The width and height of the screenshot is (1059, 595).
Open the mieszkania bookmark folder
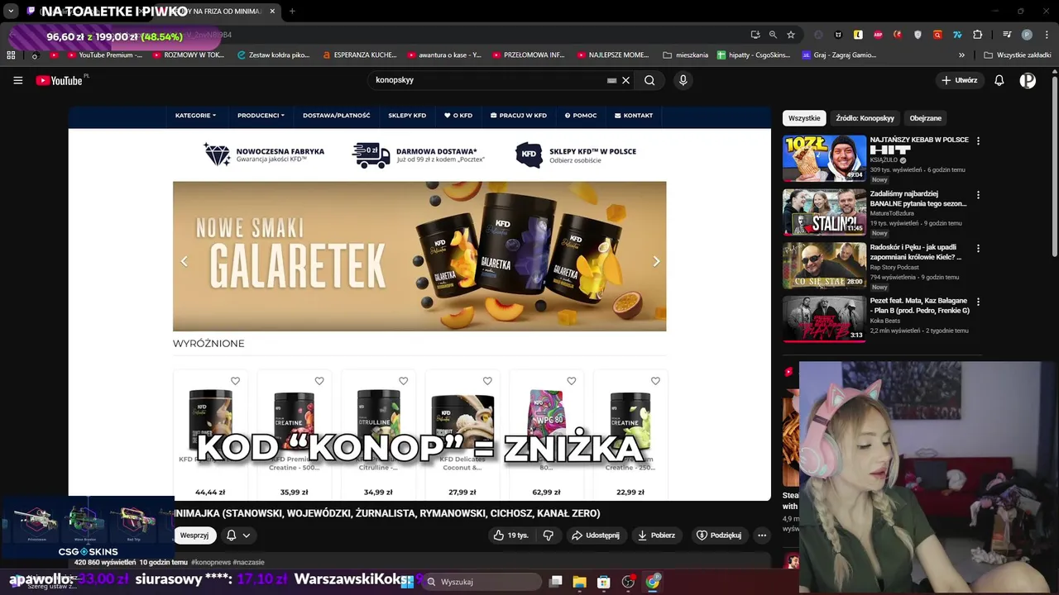(686, 55)
